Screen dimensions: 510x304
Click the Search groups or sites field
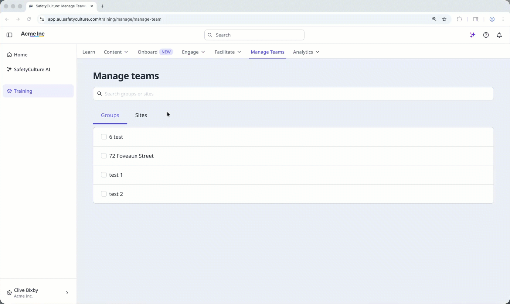[293, 94]
